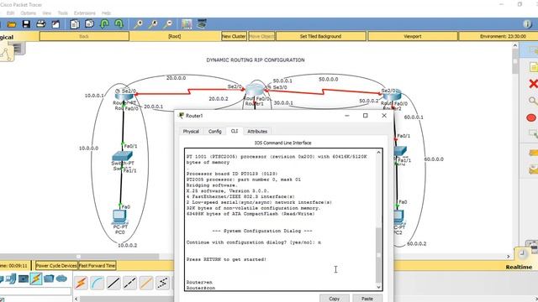Select the PC0 computer in topology
538x302 pixels.
coord(119,217)
